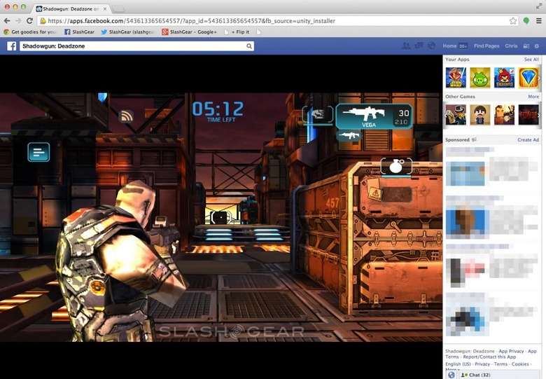Click the green extension icon in toolbar
The width and height of the screenshot is (546, 379).
pyautogui.click(x=526, y=21)
